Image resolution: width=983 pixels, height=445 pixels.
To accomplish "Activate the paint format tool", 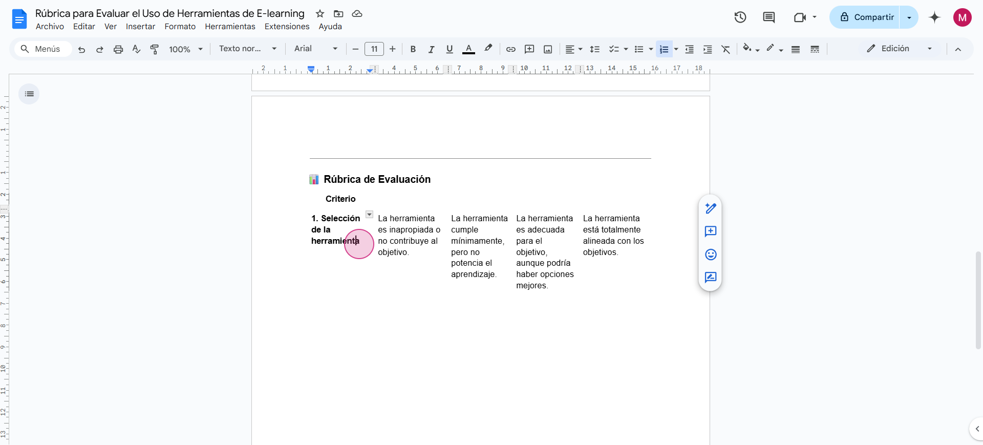I will pyautogui.click(x=155, y=49).
